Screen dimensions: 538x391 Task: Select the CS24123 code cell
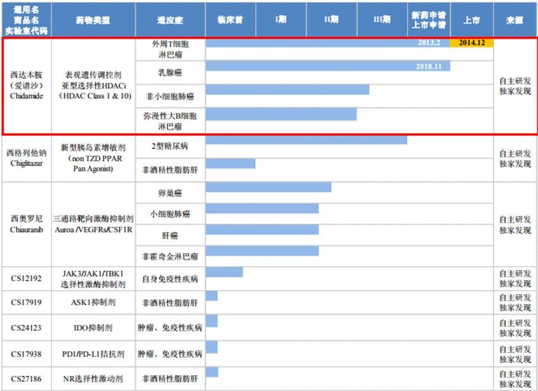[x=27, y=328]
